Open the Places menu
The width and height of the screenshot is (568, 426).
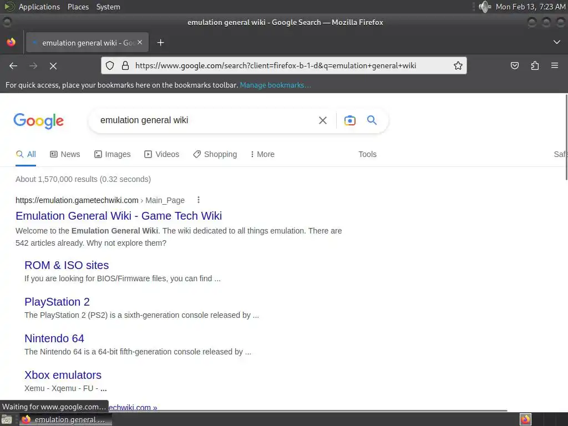click(x=78, y=7)
